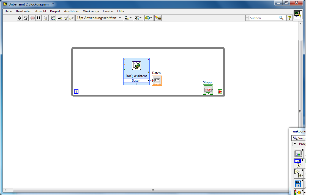Click the Run arrow button

pos(20,18)
